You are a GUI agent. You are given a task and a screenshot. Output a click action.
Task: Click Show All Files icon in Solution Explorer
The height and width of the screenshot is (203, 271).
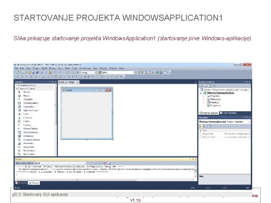pyautogui.click(x=206, y=86)
